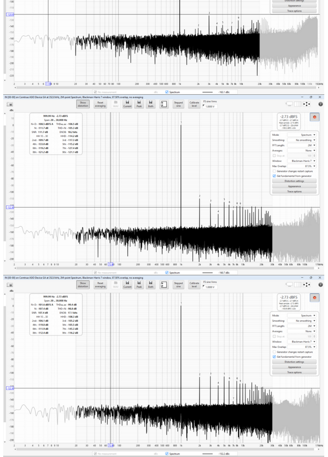Click the monitor icon in bottom RTA window
The image size is (328, 457).
tap(289, 285)
